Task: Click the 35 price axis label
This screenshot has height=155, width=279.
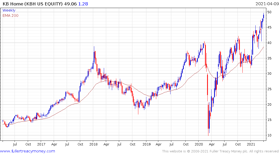Action: (x=269, y=58)
